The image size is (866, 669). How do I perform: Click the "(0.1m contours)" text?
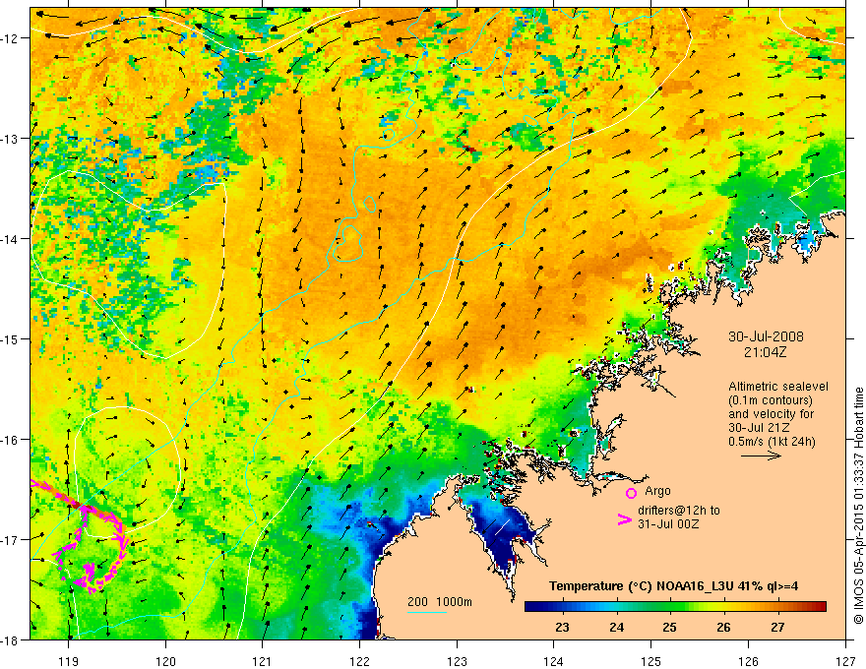click(x=771, y=400)
